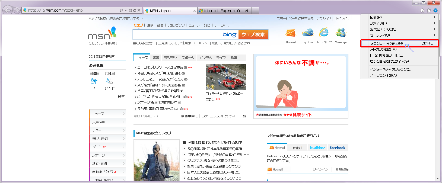Click the 設定 link under weather
The width and height of the screenshot is (442, 183).
(121, 97)
